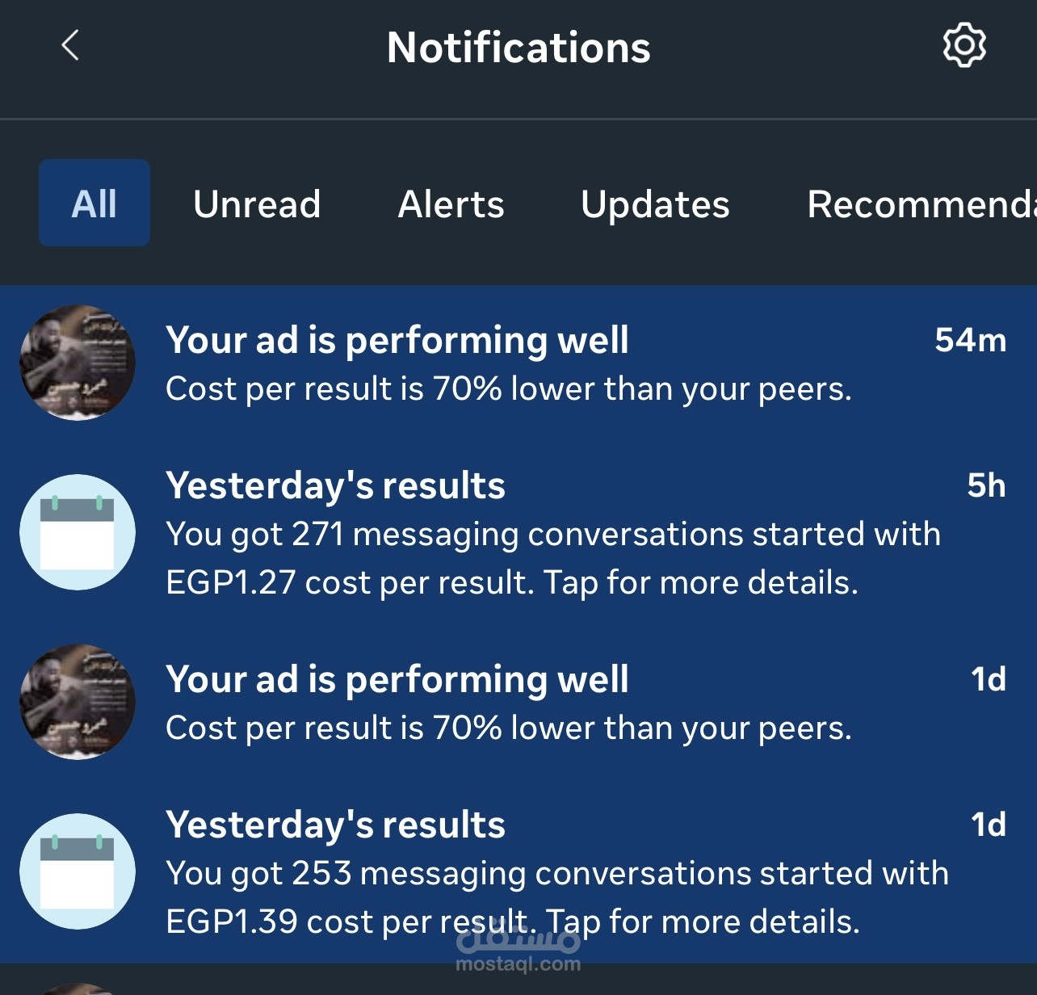Open the Recommendations filter

point(921,204)
